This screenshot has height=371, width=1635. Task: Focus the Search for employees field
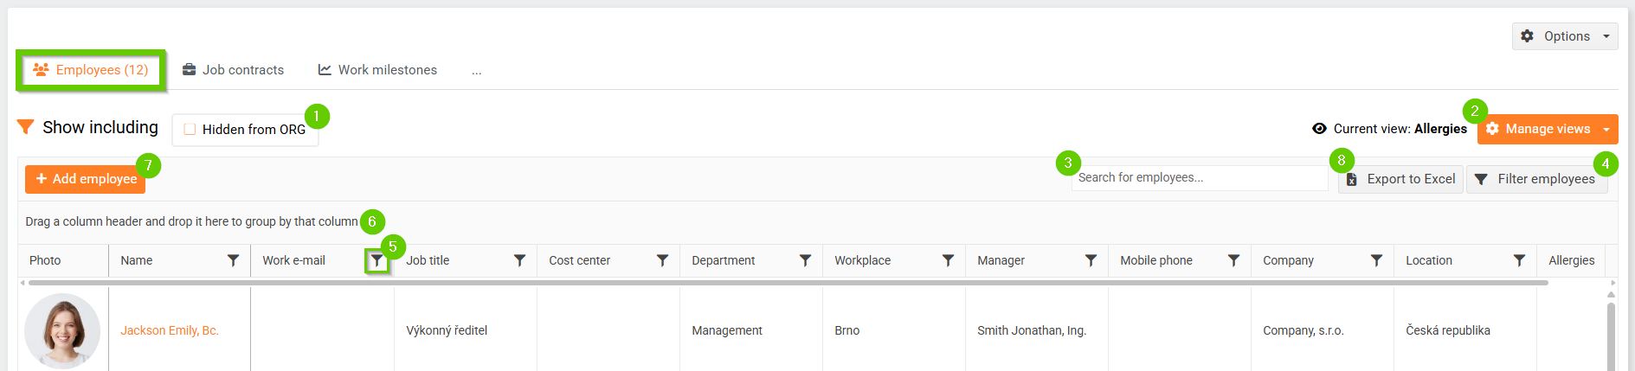pyautogui.click(x=1199, y=178)
